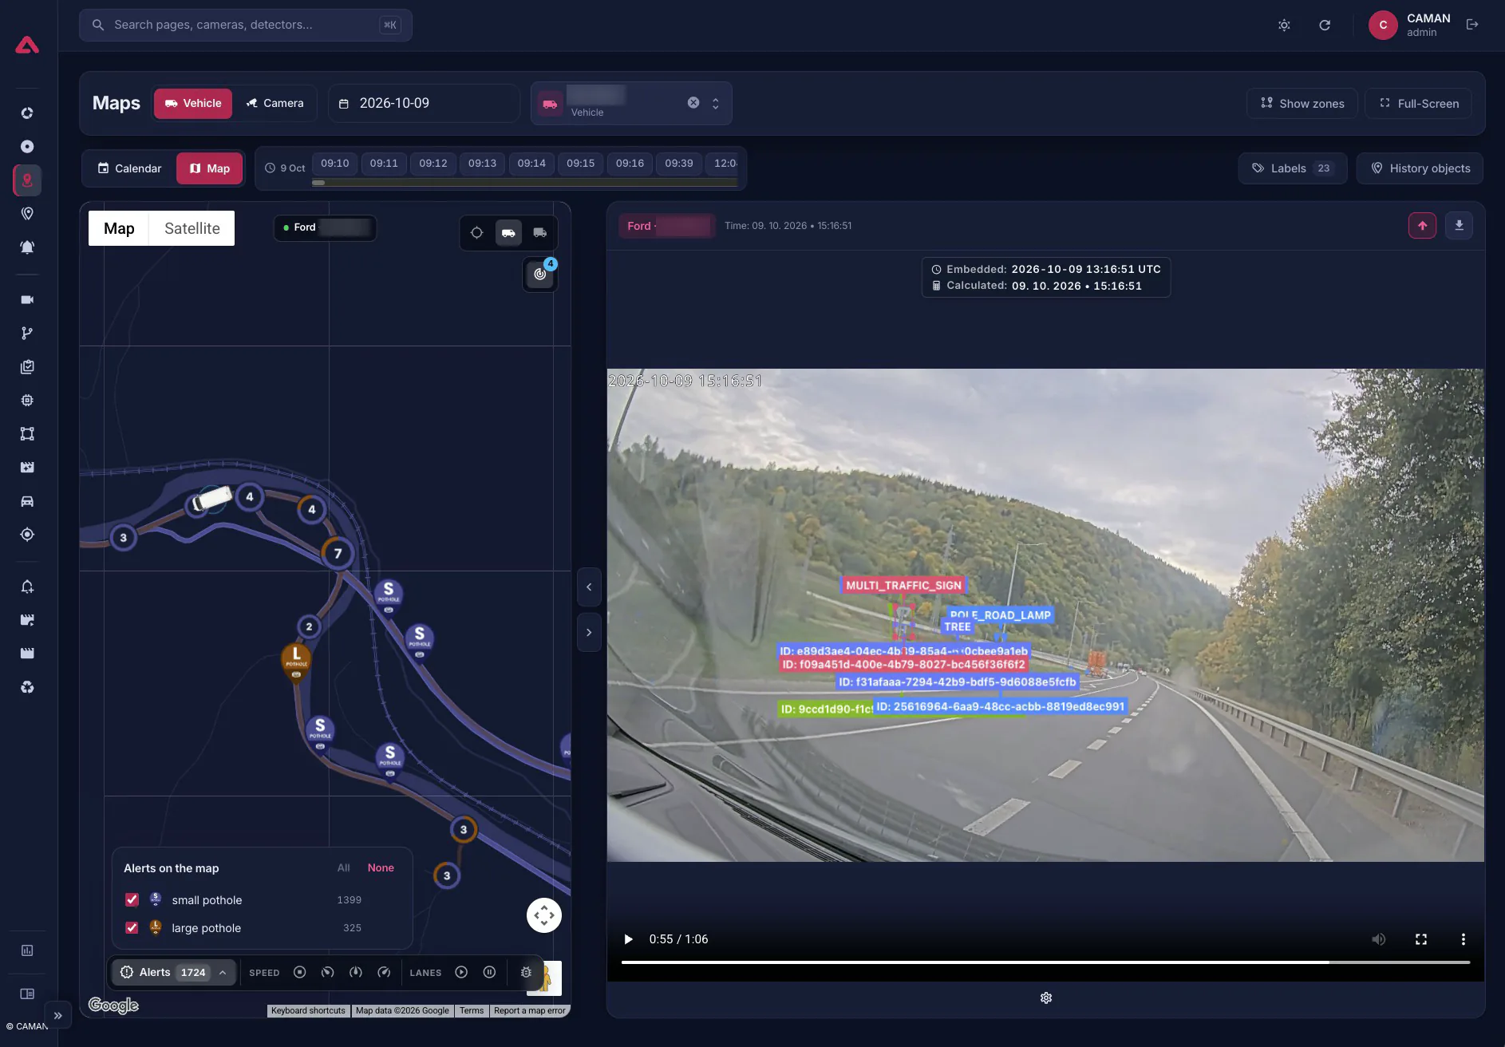Open the 2026-10-09 date picker

tap(424, 104)
